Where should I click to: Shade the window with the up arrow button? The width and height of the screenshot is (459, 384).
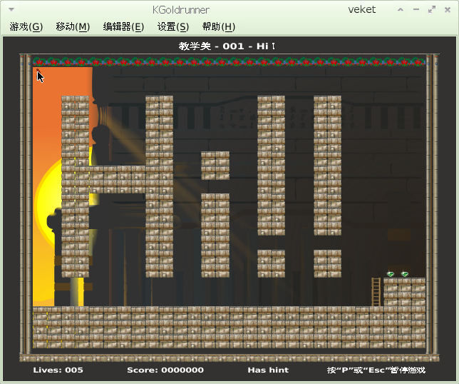(401, 10)
